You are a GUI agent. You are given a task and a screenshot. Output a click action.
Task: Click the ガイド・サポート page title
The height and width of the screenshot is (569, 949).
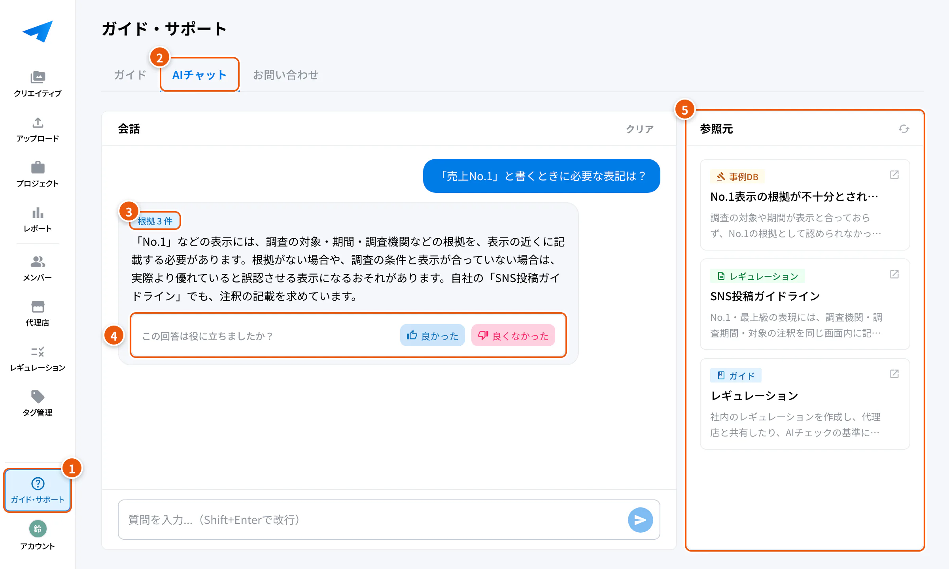pyautogui.click(x=164, y=29)
